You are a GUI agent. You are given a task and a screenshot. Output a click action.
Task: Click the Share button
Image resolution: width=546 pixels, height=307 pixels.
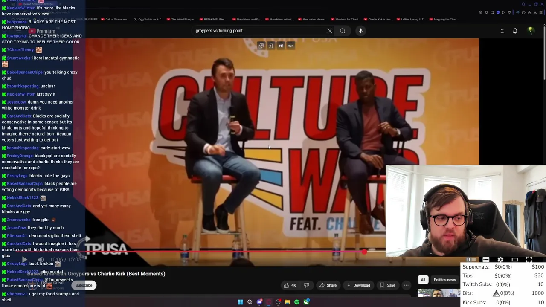pos(328,285)
